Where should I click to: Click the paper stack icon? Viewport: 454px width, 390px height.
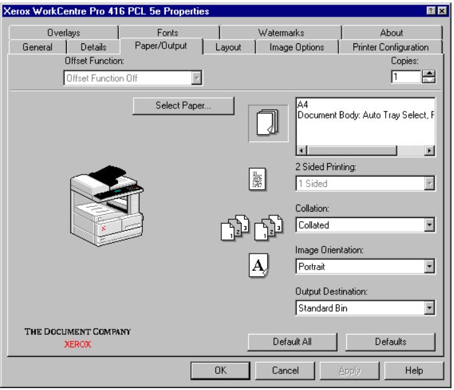tap(268, 123)
